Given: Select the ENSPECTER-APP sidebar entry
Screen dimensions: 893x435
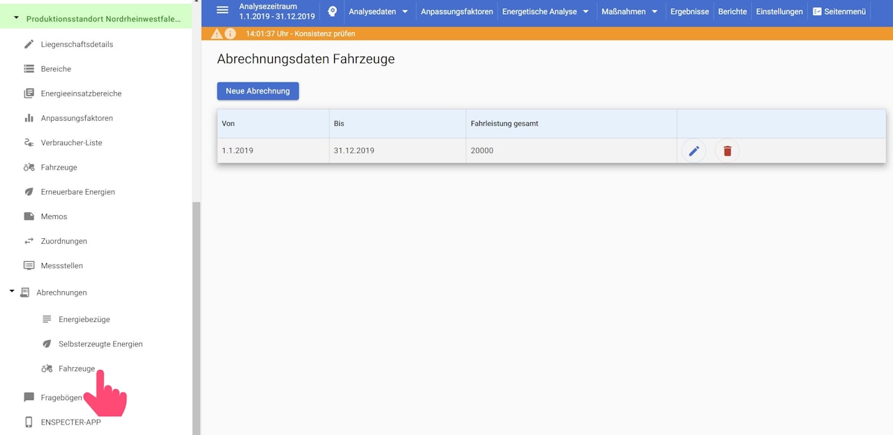Looking at the screenshot, I should point(70,422).
